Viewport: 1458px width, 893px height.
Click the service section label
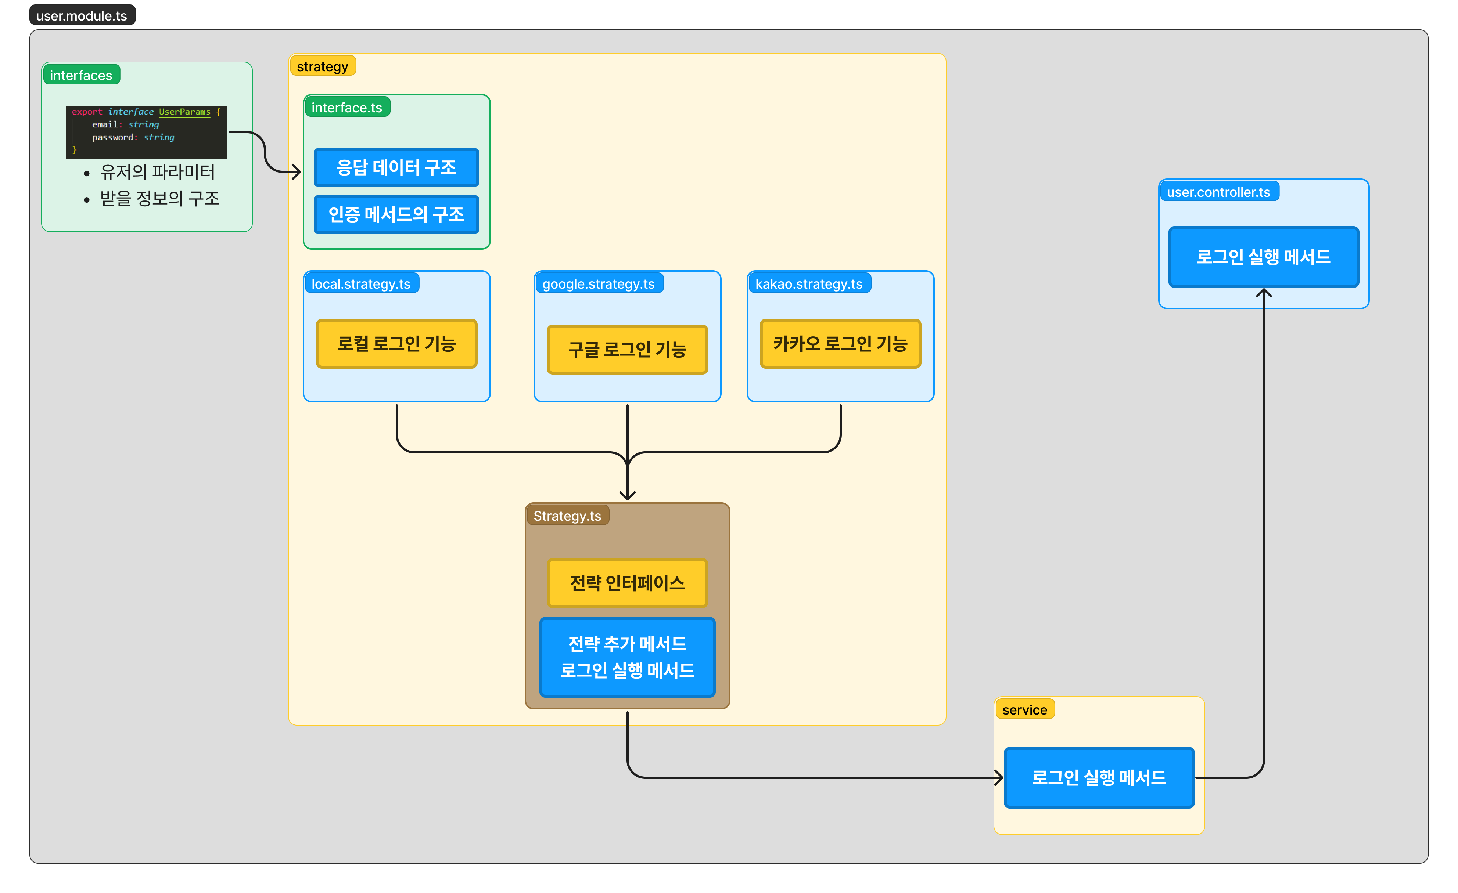1024,710
